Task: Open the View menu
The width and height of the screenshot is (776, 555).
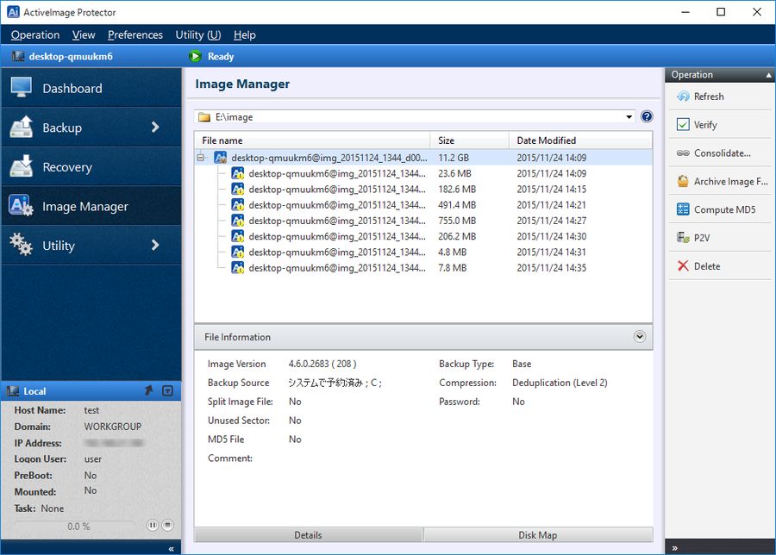Action: tap(83, 35)
